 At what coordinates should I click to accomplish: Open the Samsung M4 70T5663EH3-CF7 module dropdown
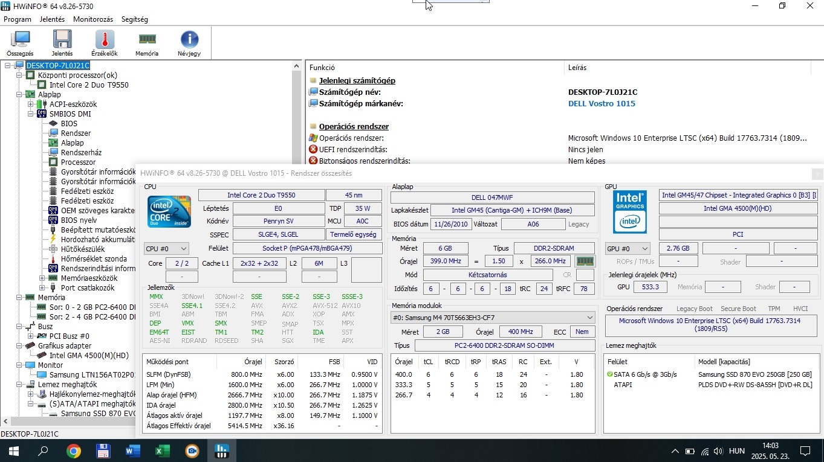point(493,318)
